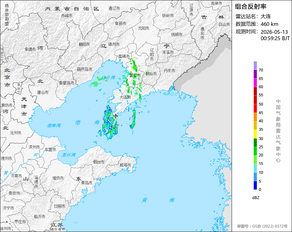Click the '威海市' city label

125,165
